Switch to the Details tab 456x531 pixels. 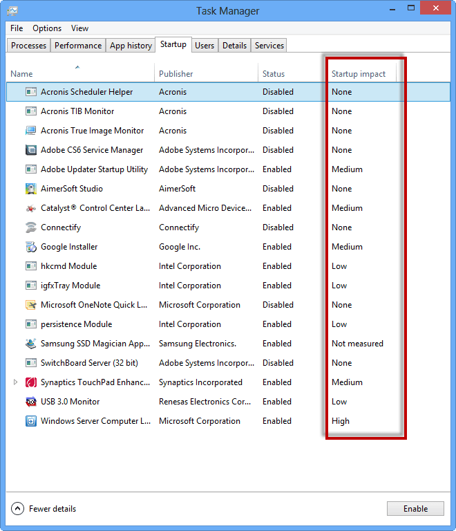click(x=234, y=46)
